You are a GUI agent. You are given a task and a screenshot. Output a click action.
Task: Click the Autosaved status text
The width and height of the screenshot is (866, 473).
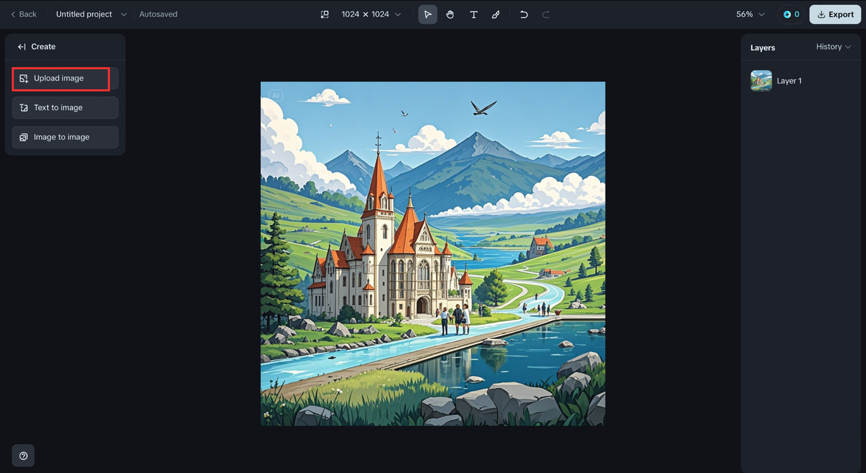pyautogui.click(x=158, y=14)
